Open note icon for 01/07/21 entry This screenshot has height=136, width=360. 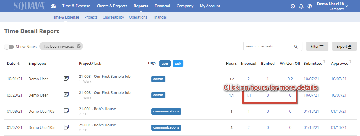click(x=67, y=127)
